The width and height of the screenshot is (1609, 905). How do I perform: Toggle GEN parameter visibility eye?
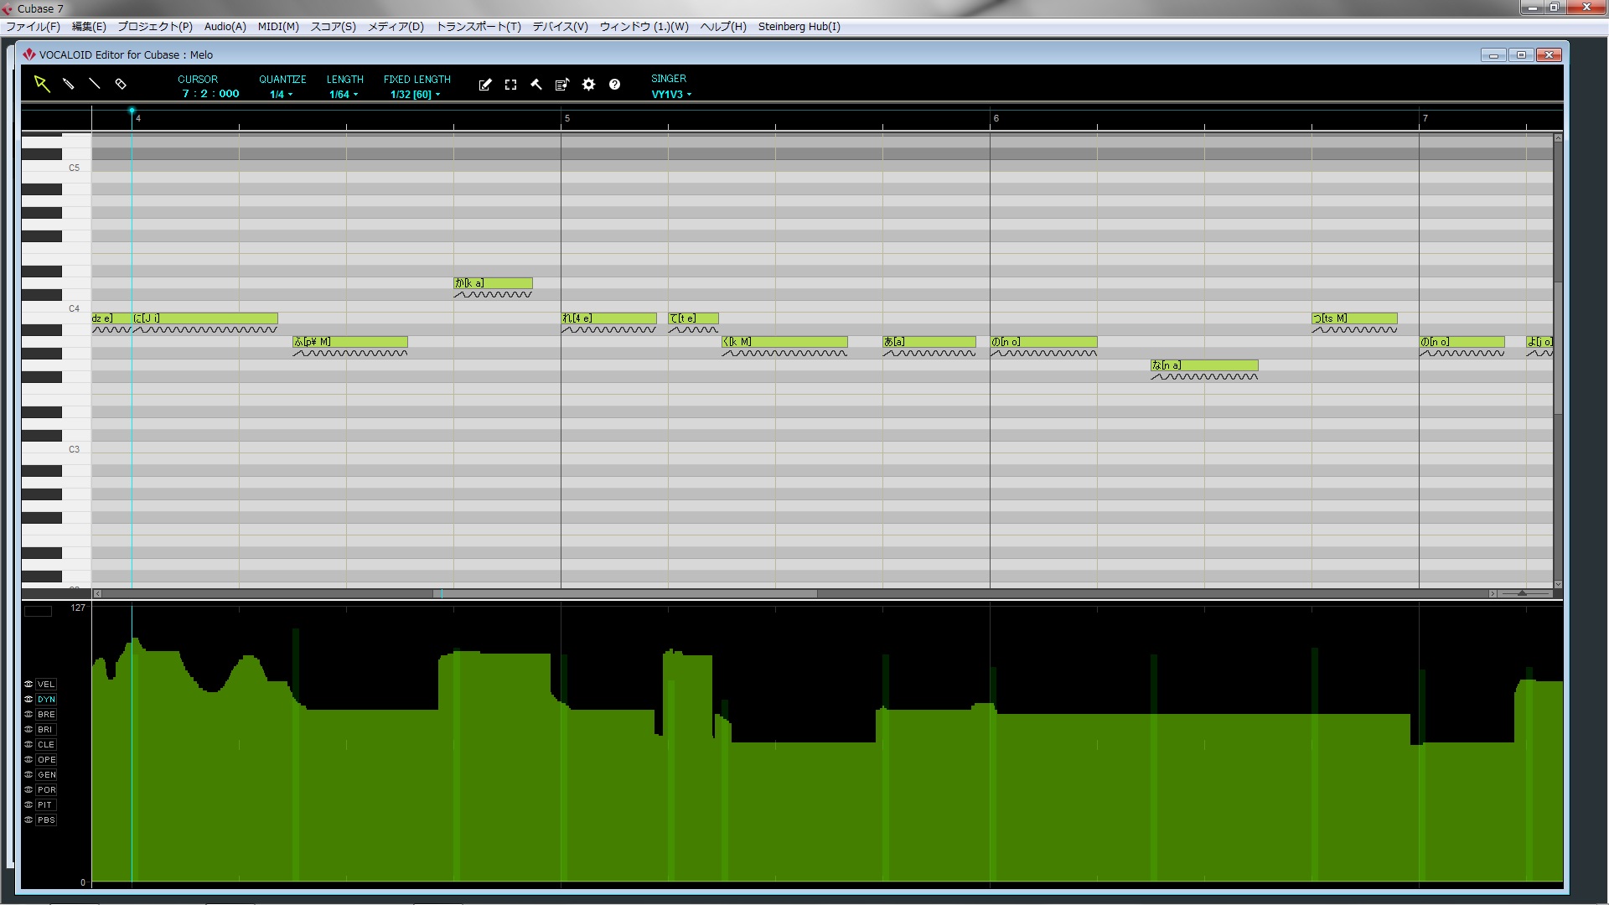click(x=28, y=775)
